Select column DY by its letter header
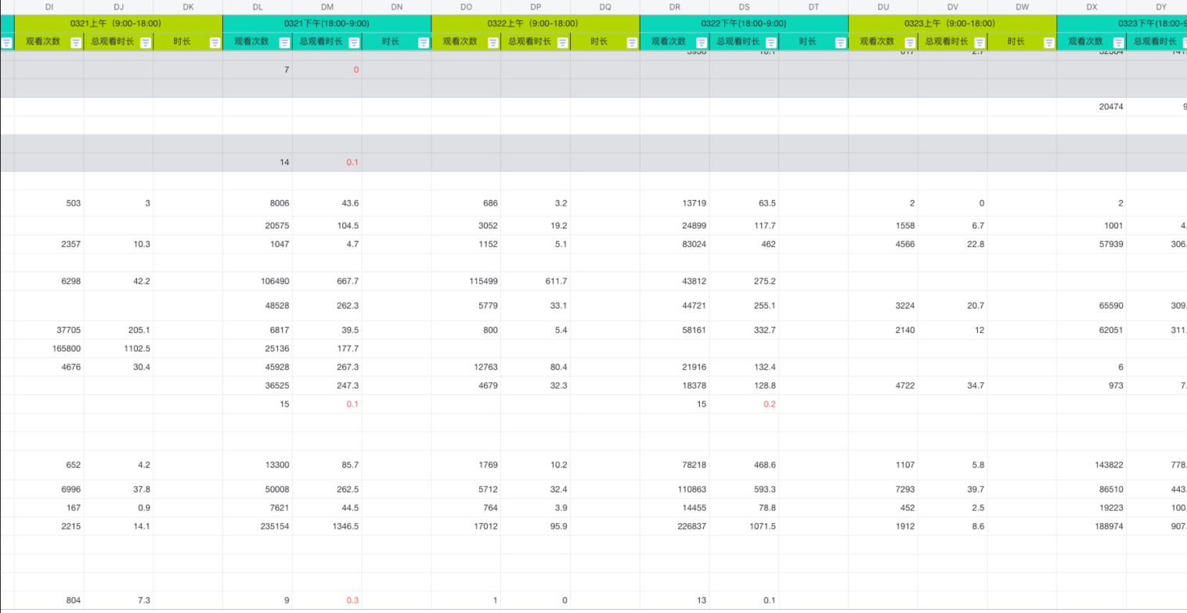This screenshot has height=613, width=1187. click(1157, 6)
